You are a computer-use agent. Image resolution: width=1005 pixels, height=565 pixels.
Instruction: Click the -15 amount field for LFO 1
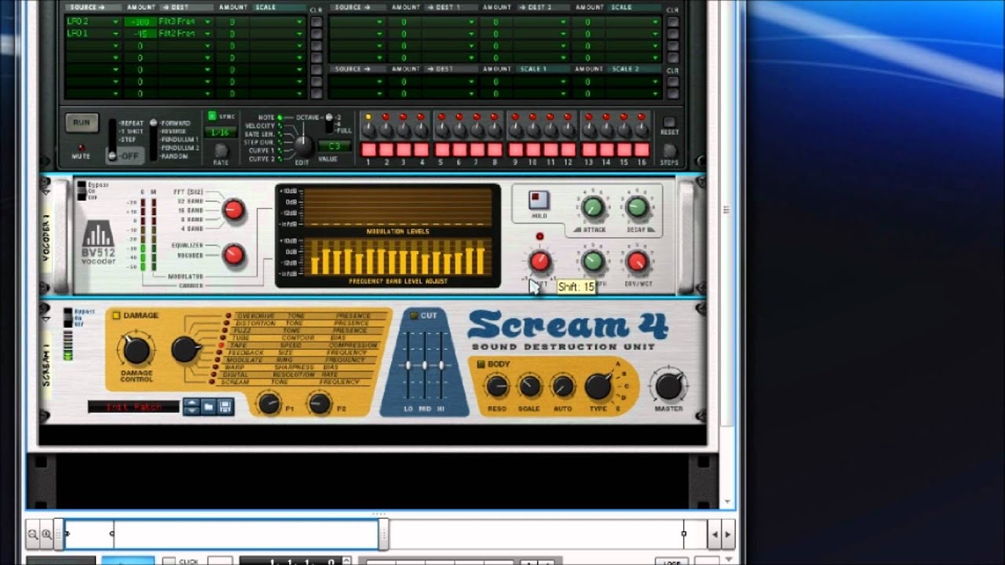point(140,34)
